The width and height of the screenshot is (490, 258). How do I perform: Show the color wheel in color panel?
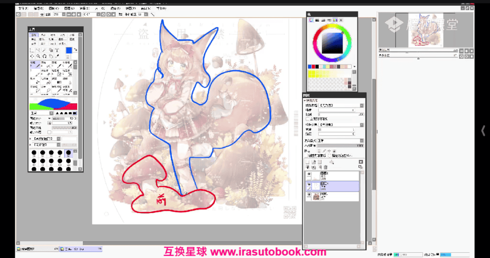[x=311, y=20]
